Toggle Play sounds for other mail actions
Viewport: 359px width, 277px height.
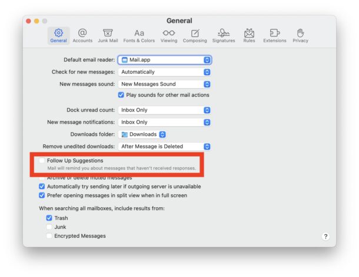(121, 95)
